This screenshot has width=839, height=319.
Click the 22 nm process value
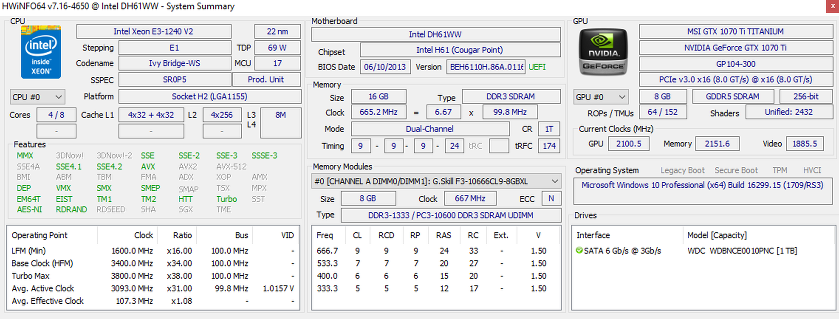(277, 31)
